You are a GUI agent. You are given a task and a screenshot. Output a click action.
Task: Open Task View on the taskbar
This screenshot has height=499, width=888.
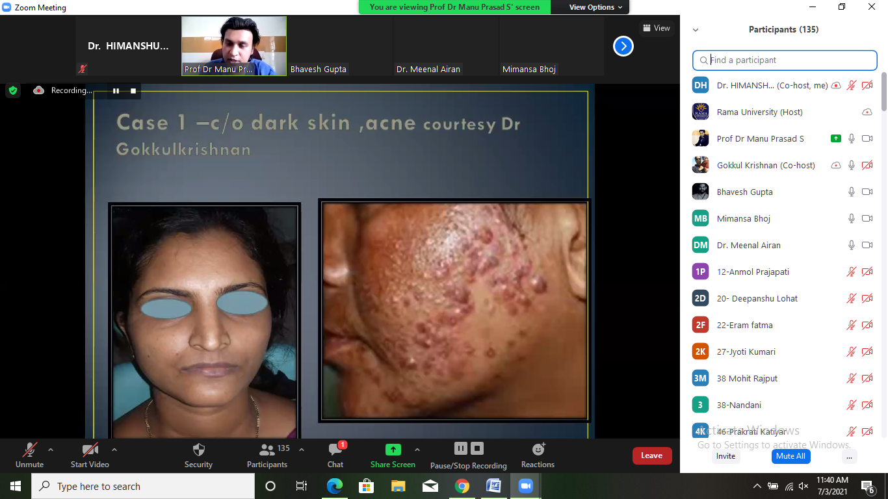(x=302, y=486)
